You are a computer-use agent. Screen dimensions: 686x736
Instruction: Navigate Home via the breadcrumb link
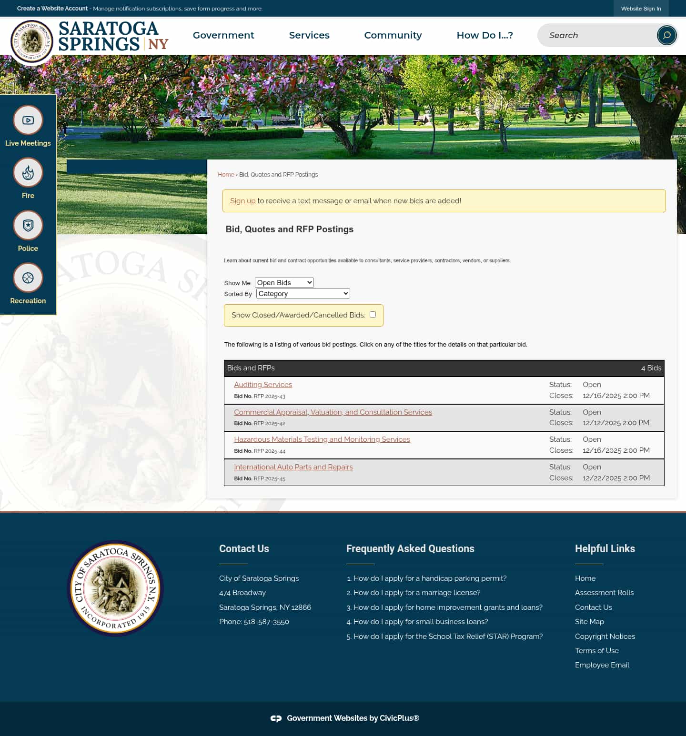pyautogui.click(x=226, y=174)
